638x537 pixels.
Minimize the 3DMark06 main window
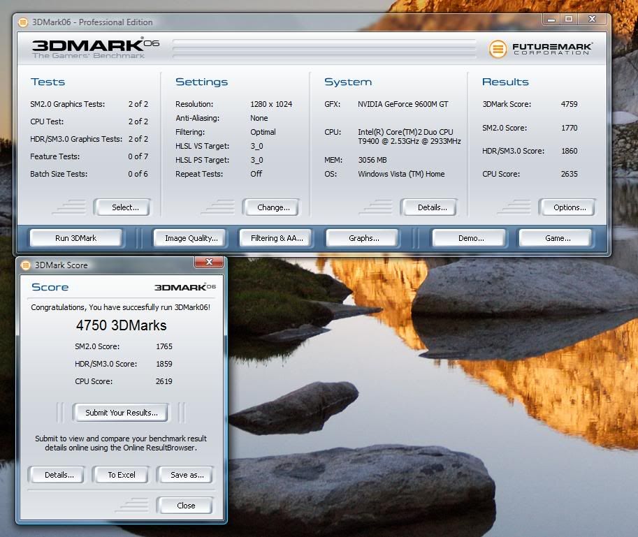coord(551,19)
